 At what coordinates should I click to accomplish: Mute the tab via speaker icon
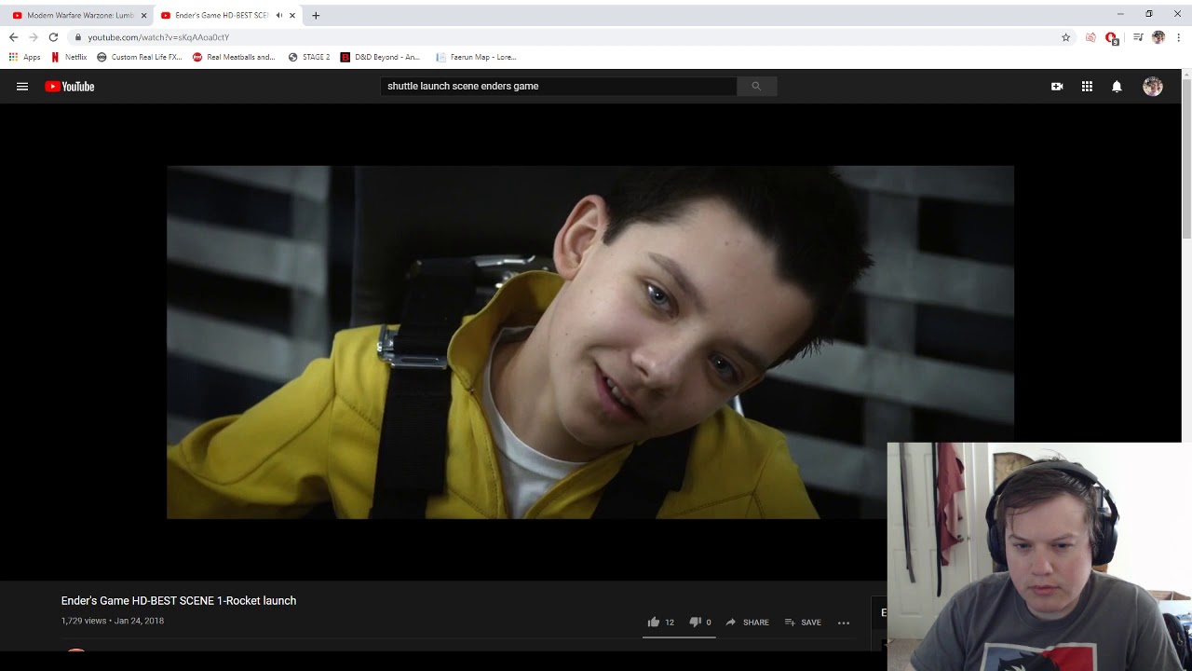point(278,16)
